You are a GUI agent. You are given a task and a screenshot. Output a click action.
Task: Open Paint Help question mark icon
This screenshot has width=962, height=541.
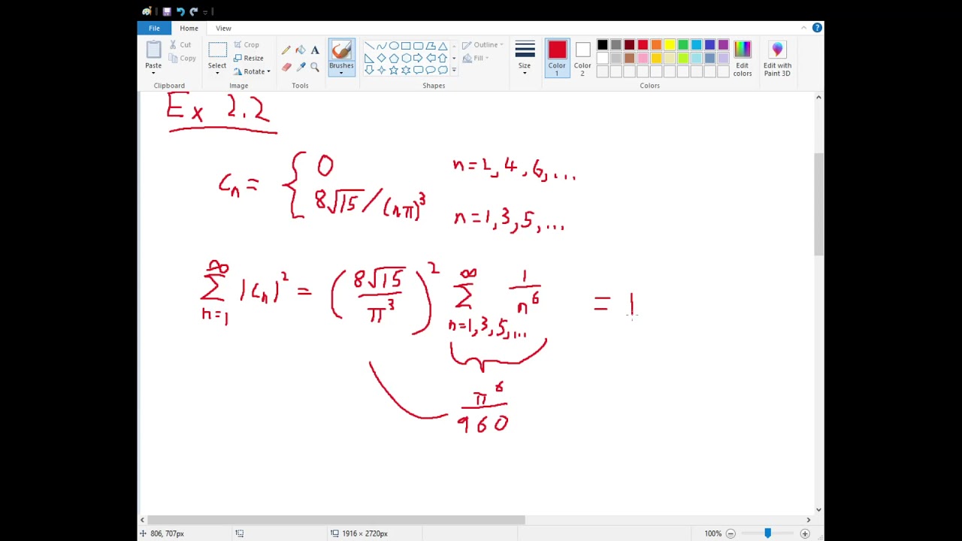[x=817, y=28]
